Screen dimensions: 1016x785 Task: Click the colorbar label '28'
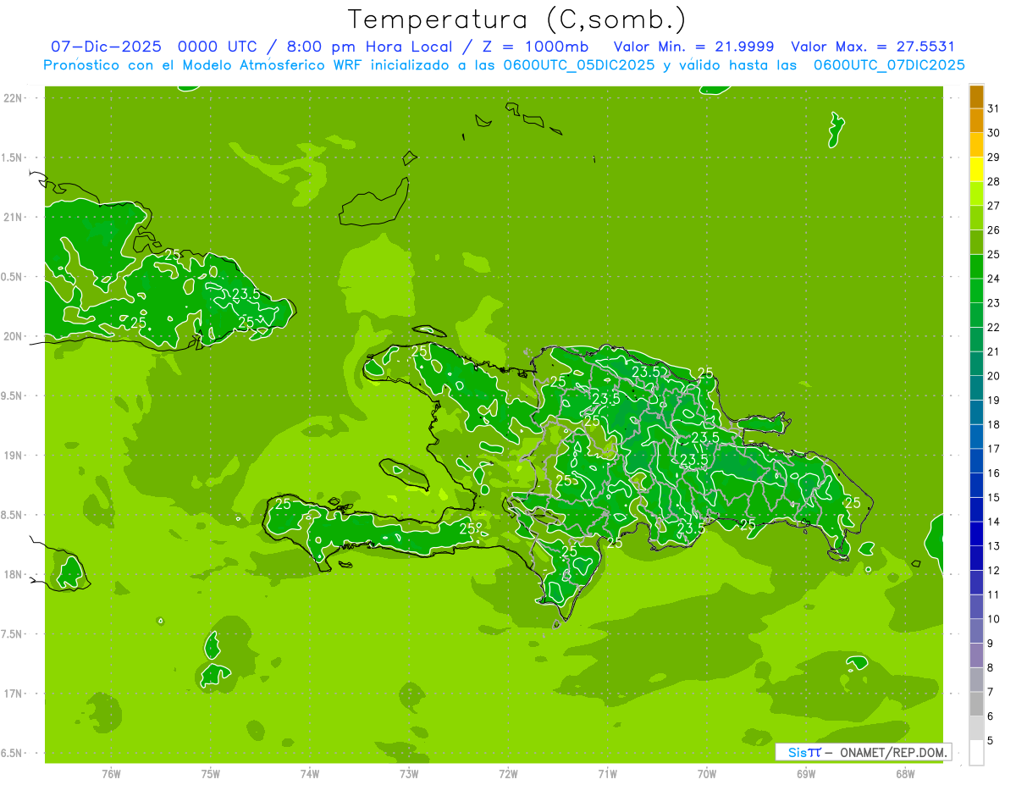pyautogui.click(x=994, y=181)
